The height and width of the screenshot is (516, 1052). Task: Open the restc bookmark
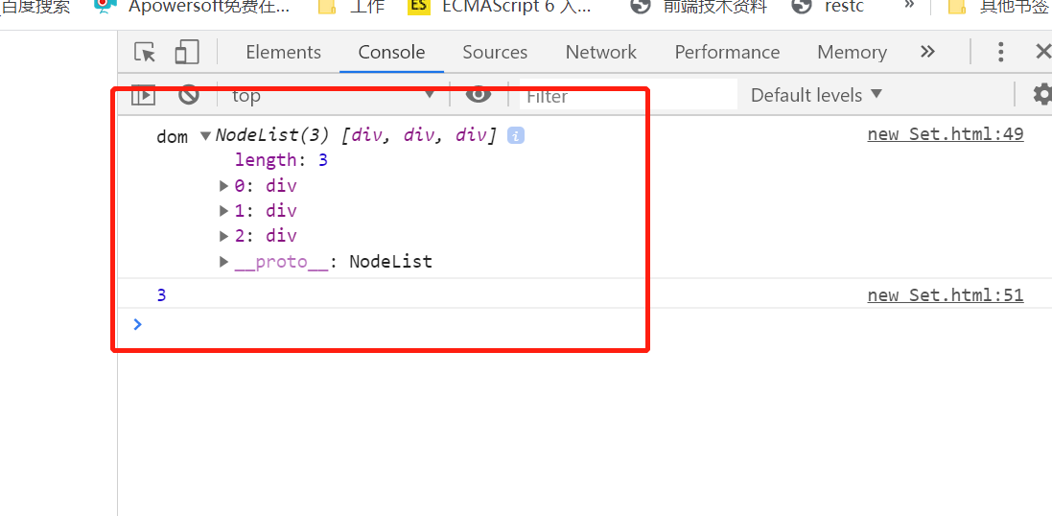click(828, 7)
